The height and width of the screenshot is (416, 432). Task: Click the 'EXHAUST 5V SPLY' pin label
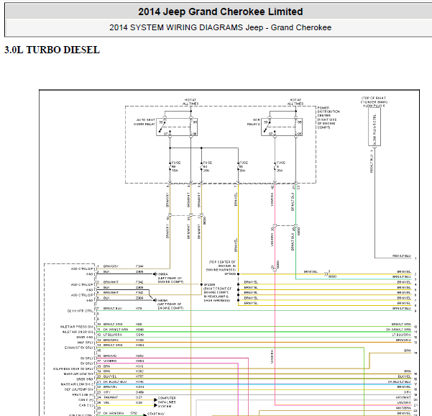79,348
